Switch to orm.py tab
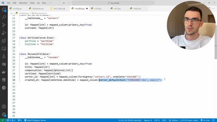This screenshot has height=122, width=217. pos(117,8)
